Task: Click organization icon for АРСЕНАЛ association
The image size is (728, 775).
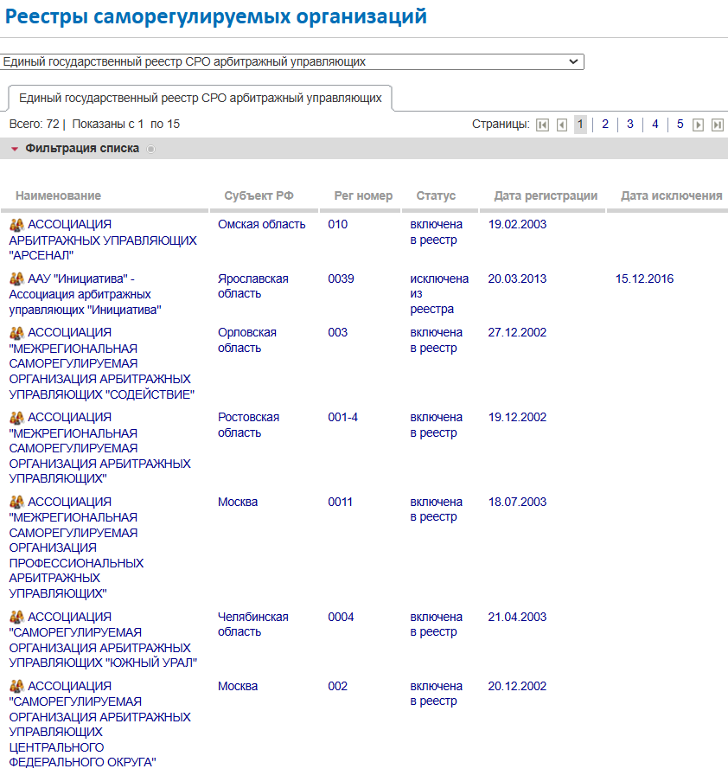Action: click(16, 225)
